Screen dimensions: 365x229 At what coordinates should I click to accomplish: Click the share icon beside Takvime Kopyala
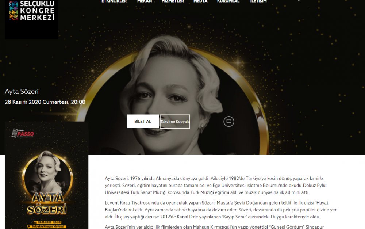(229, 121)
